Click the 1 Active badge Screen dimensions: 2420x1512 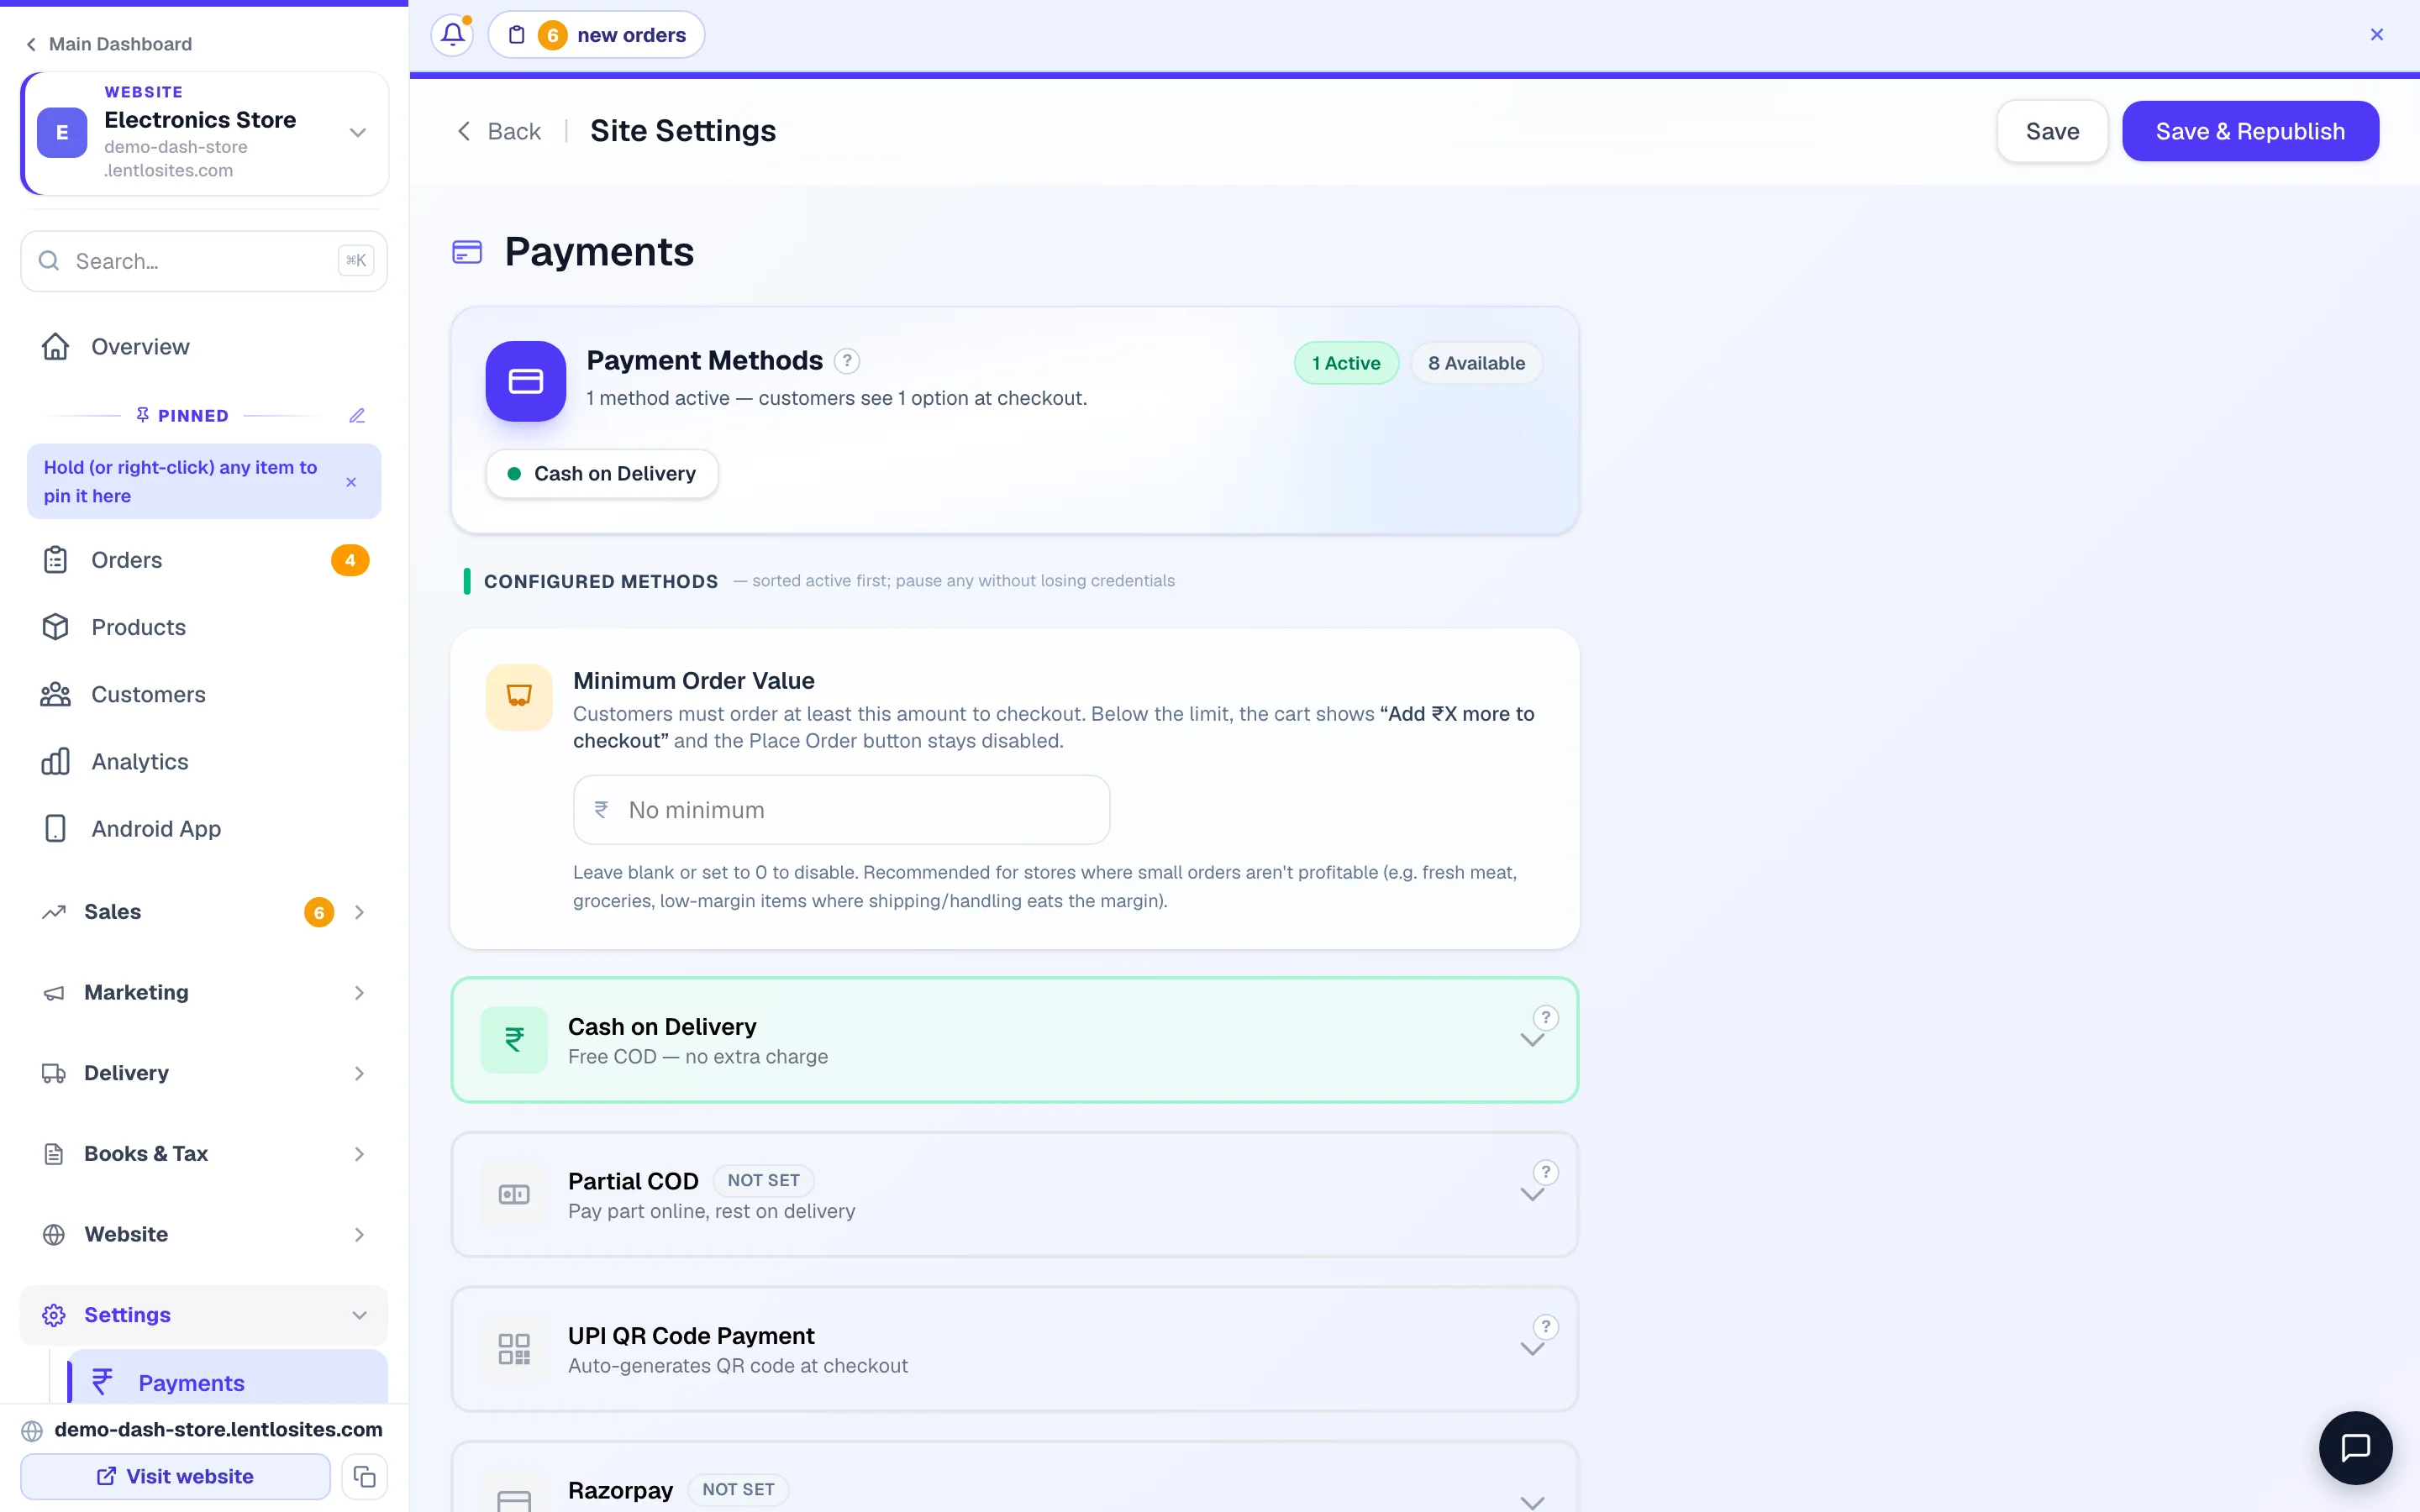(1346, 363)
